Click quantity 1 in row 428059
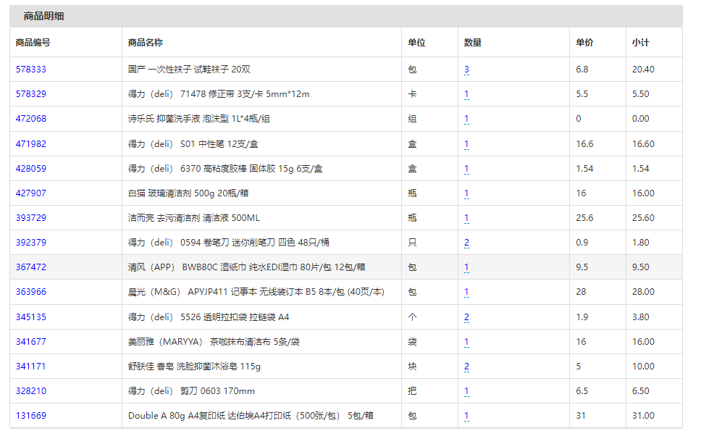The width and height of the screenshot is (701, 431). click(x=466, y=169)
